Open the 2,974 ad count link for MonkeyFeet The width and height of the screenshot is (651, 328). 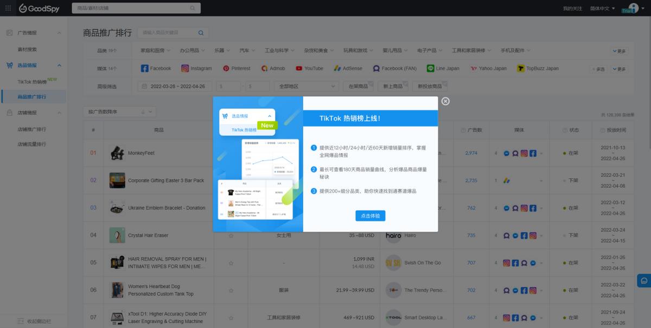(471, 153)
